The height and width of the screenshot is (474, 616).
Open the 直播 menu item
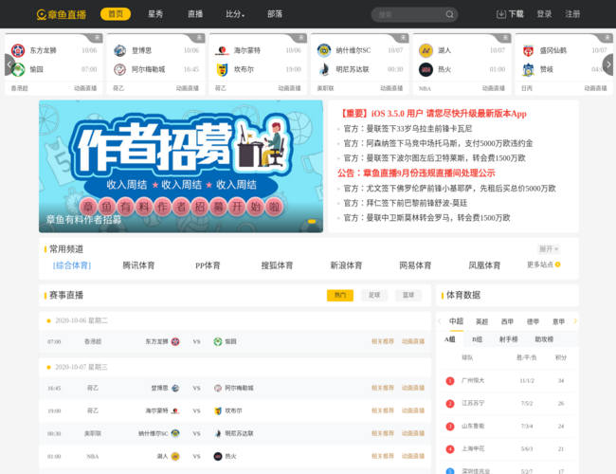195,14
